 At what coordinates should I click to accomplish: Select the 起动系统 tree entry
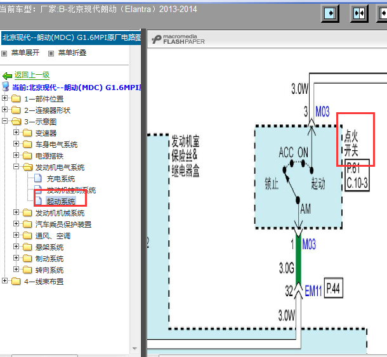(x=61, y=202)
